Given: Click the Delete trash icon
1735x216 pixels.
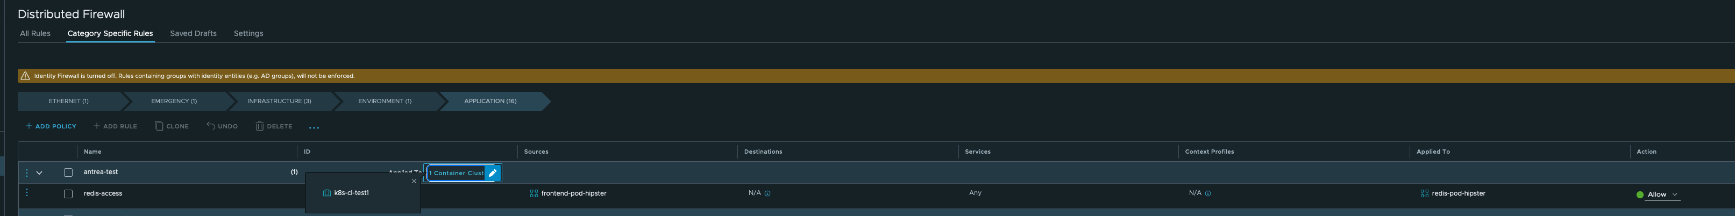Looking at the screenshot, I should point(259,126).
